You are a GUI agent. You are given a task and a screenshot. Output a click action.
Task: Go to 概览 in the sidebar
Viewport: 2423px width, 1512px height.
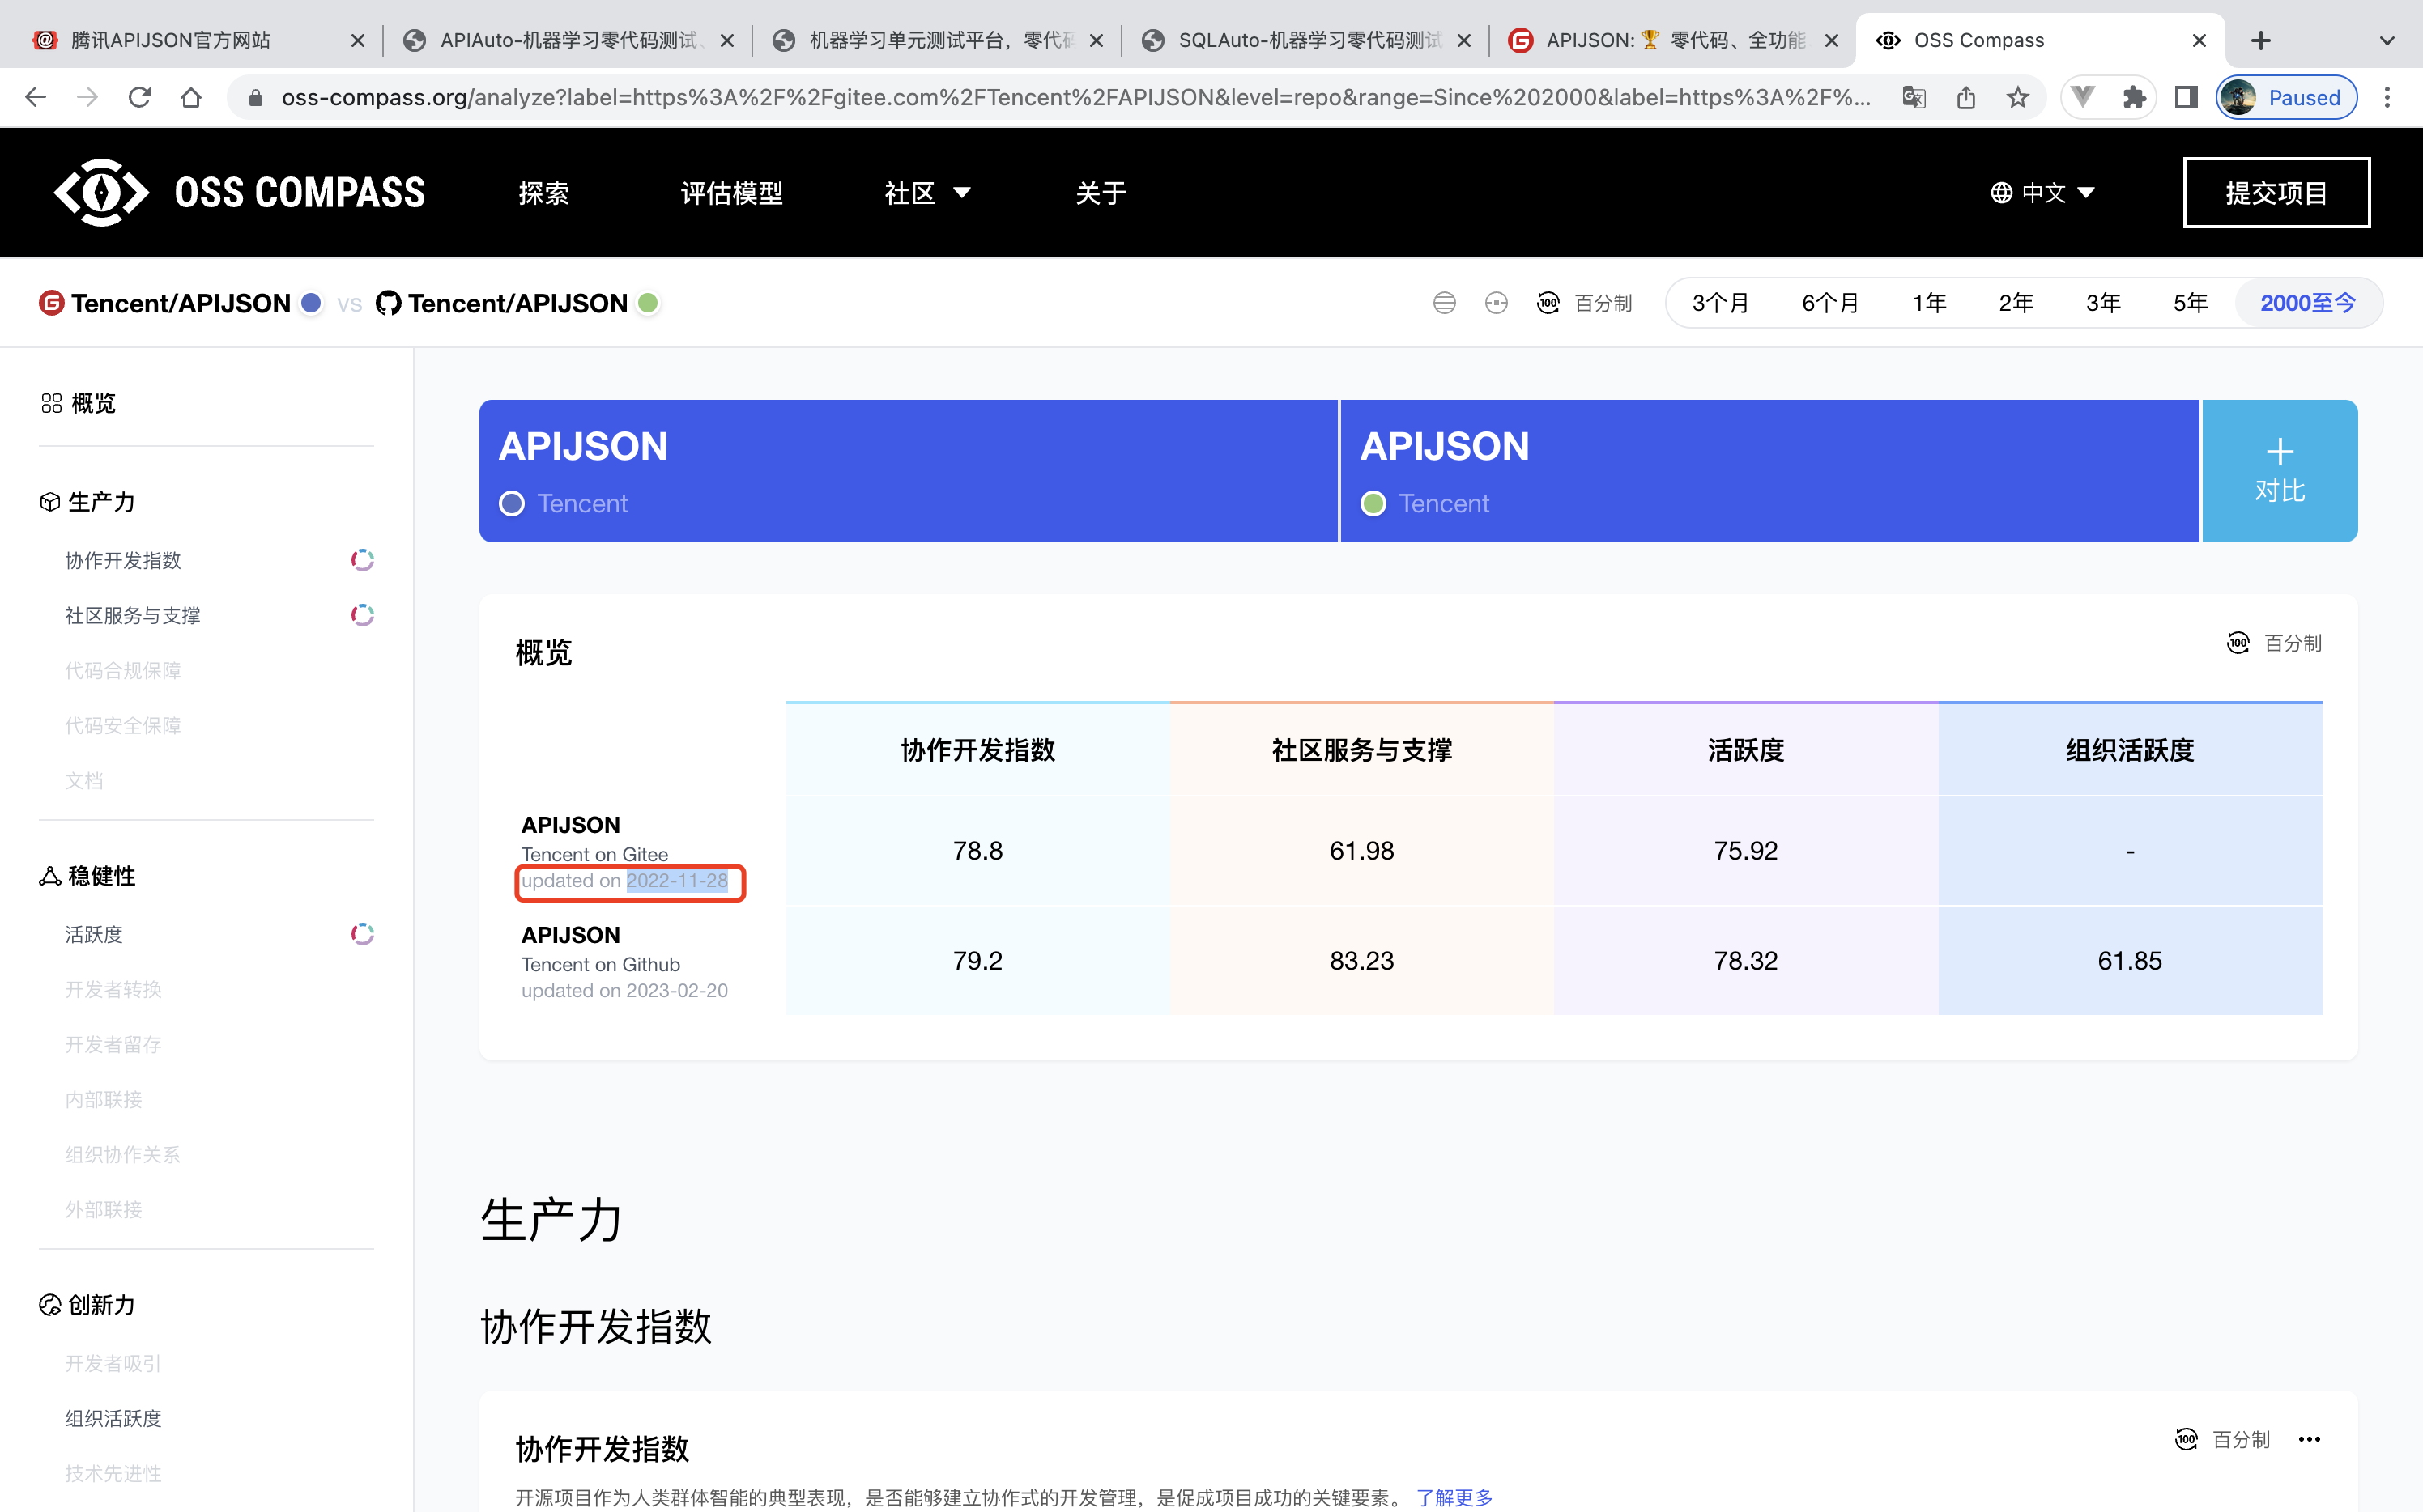(79, 403)
